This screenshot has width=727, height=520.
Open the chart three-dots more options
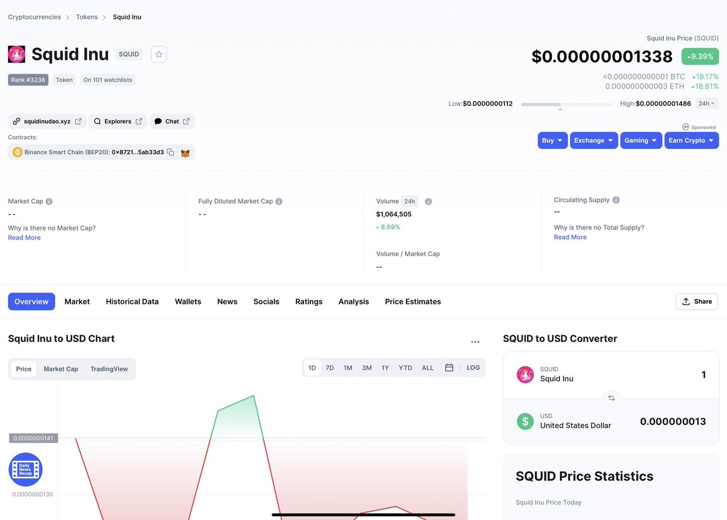pos(475,342)
